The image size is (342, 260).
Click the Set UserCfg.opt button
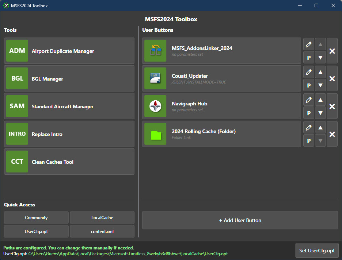[317, 251]
